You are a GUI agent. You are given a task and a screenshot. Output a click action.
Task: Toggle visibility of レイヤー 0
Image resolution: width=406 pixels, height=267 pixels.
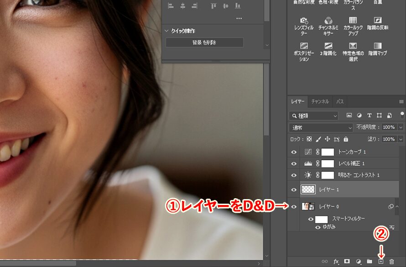[x=294, y=207]
